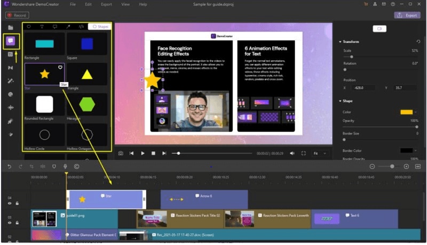Click the preview playback progress slider
The width and height of the screenshot is (427, 245).
coord(211,153)
